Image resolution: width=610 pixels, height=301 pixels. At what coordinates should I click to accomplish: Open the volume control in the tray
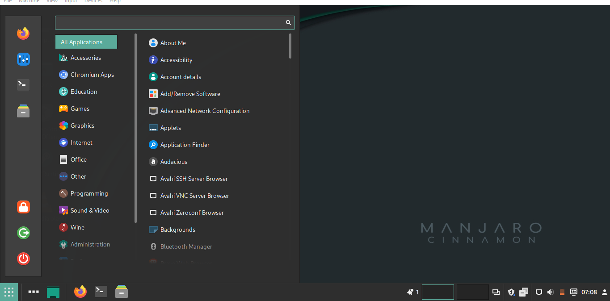tap(551, 292)
